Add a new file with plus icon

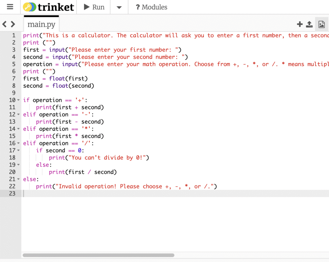300,24
